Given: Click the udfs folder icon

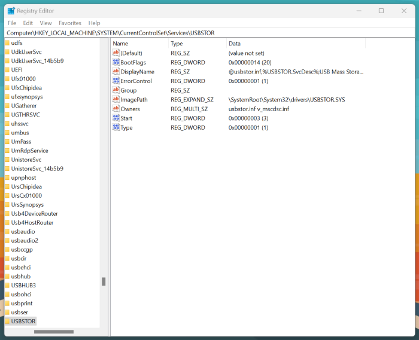Looking at the screenshot, I should pos(7,42).
